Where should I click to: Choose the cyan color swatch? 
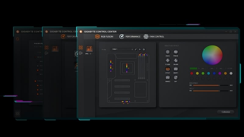pos(209,73)
